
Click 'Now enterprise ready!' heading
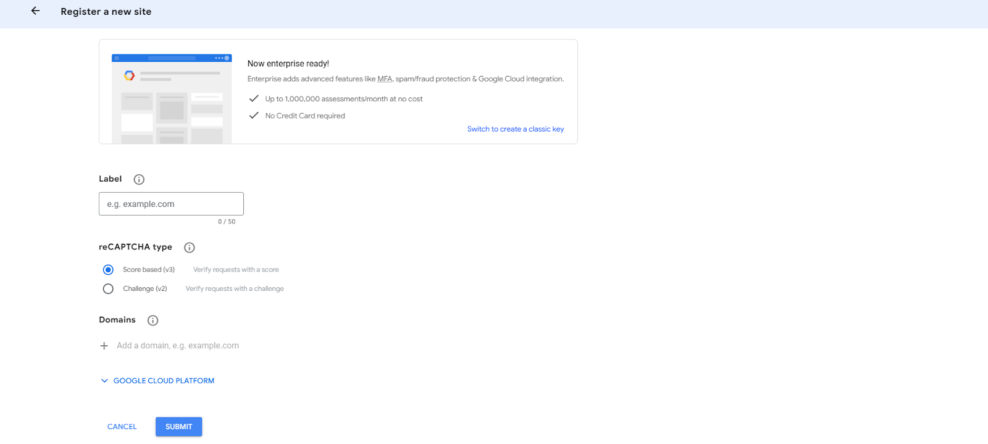tap(288, 64)
